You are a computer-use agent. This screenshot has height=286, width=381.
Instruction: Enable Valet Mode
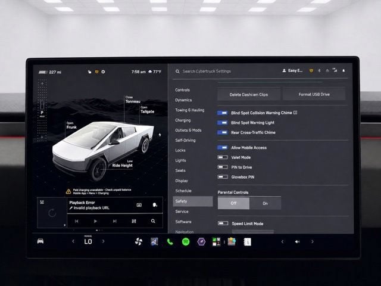222,157
